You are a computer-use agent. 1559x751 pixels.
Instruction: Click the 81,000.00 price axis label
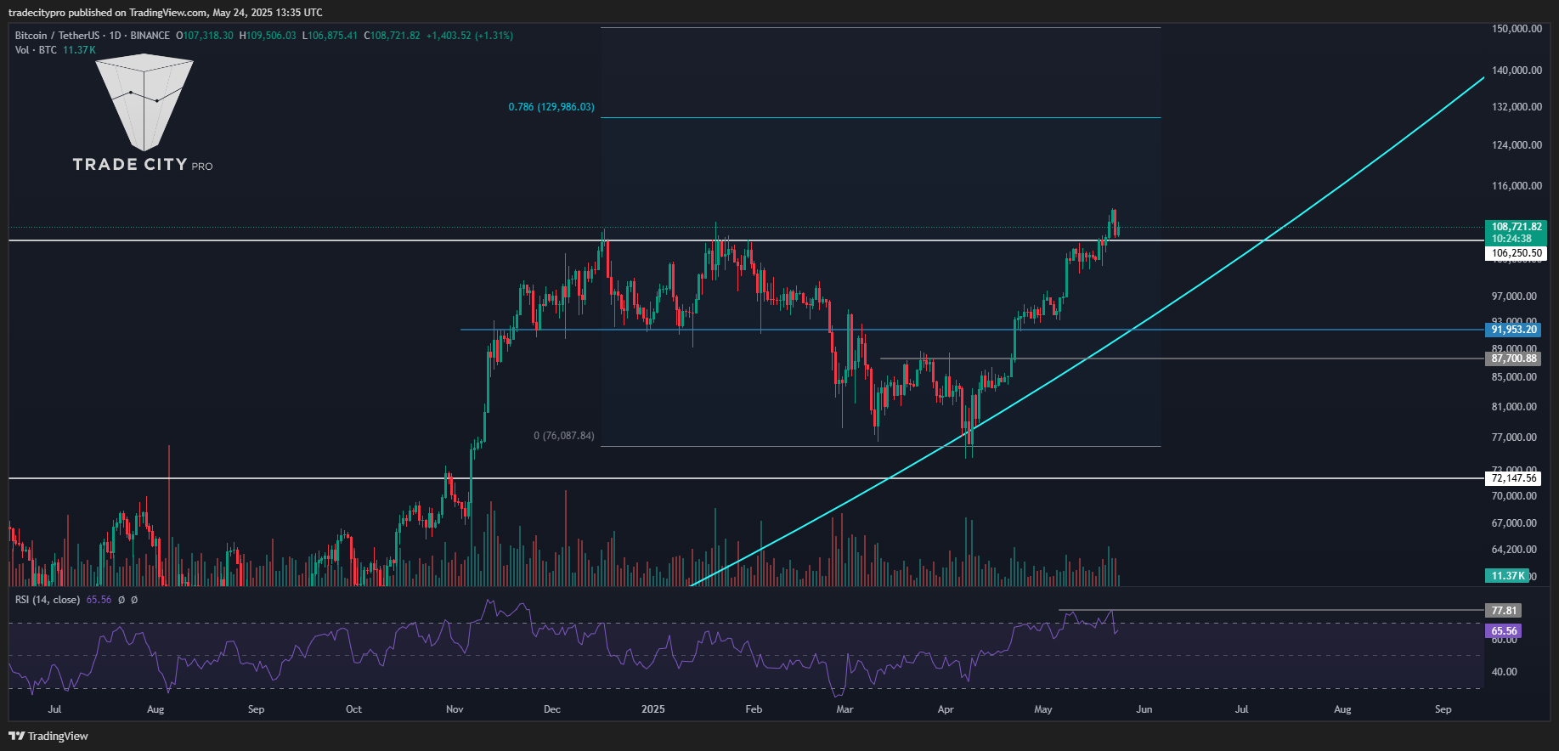tap(1514, 407)
